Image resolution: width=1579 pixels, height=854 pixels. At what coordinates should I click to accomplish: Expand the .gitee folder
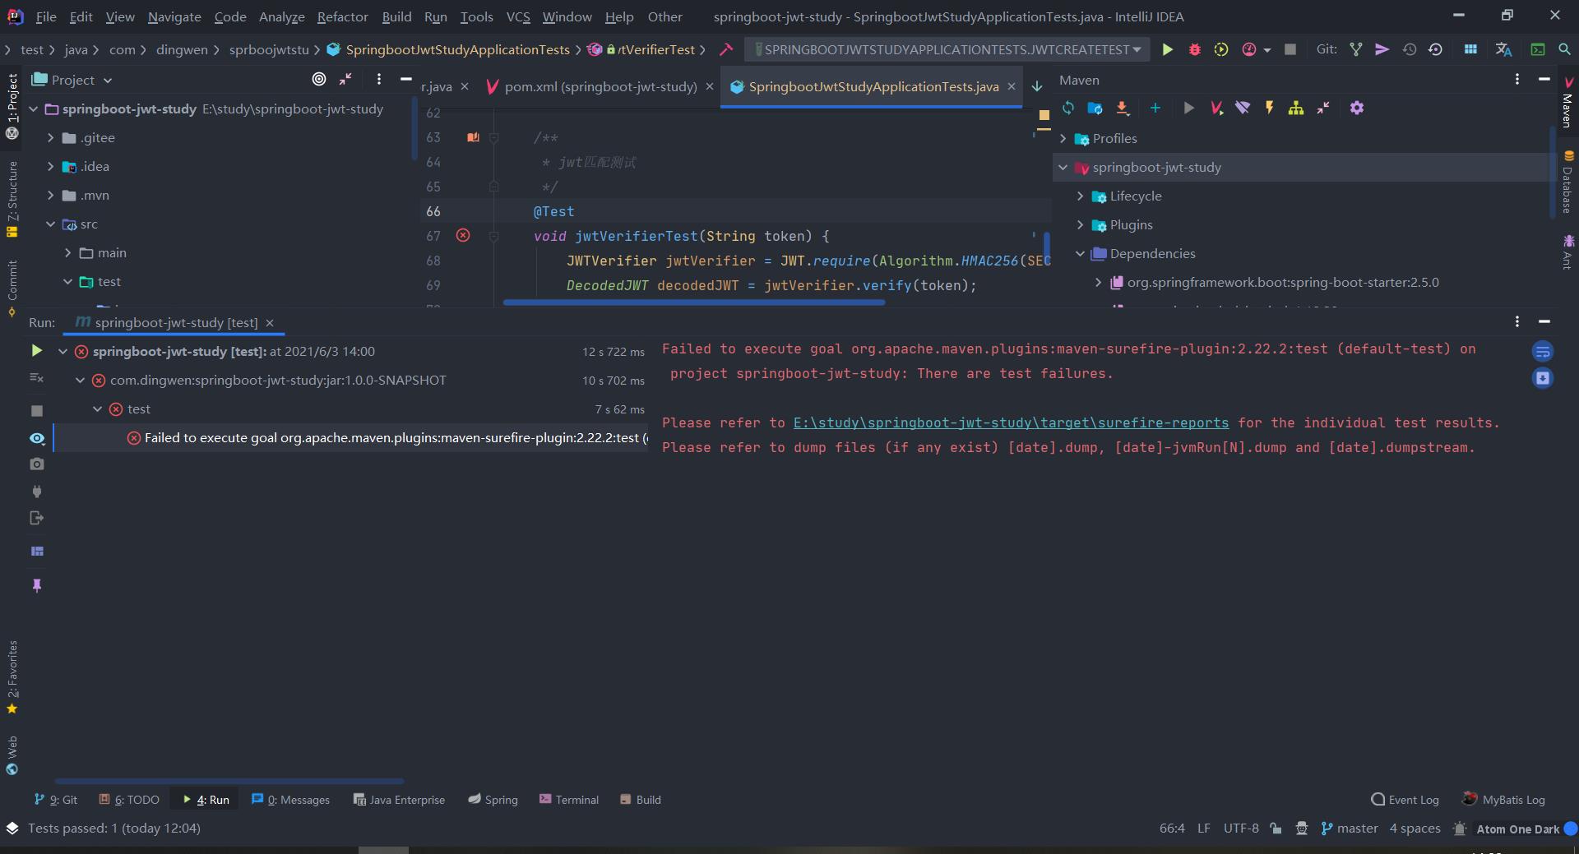[50, 137]
